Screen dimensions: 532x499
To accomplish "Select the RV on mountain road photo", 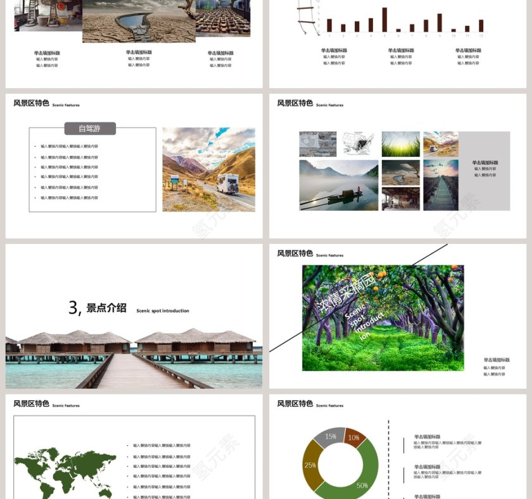I will 208,169.
